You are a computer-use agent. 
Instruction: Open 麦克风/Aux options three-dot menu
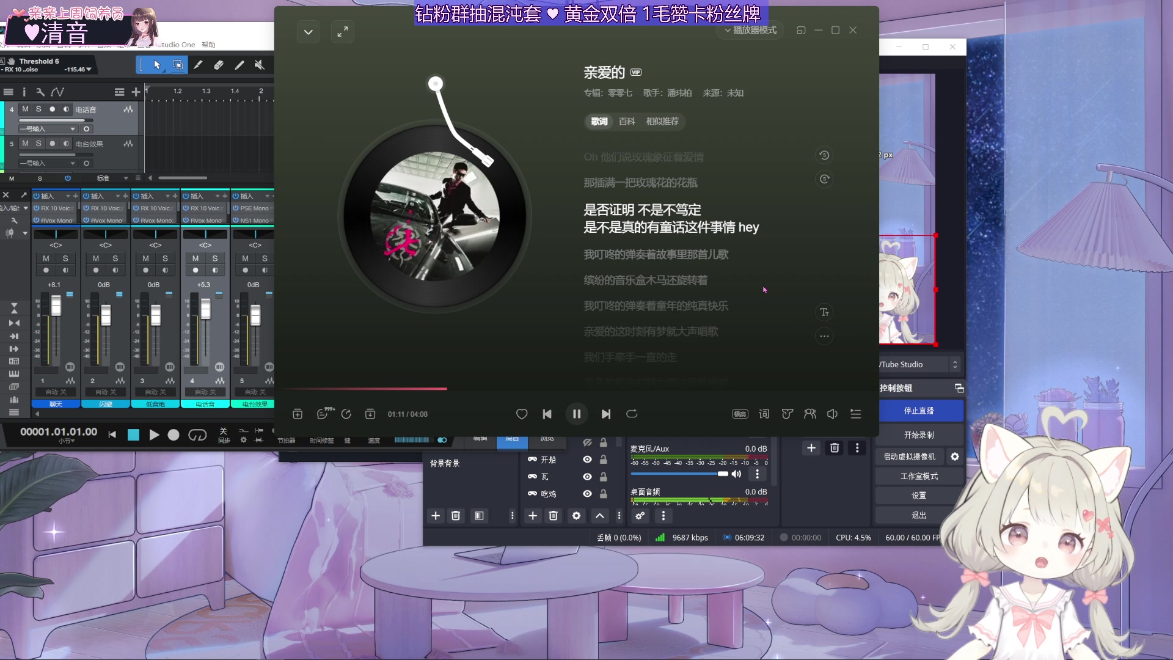click(758, 474)
